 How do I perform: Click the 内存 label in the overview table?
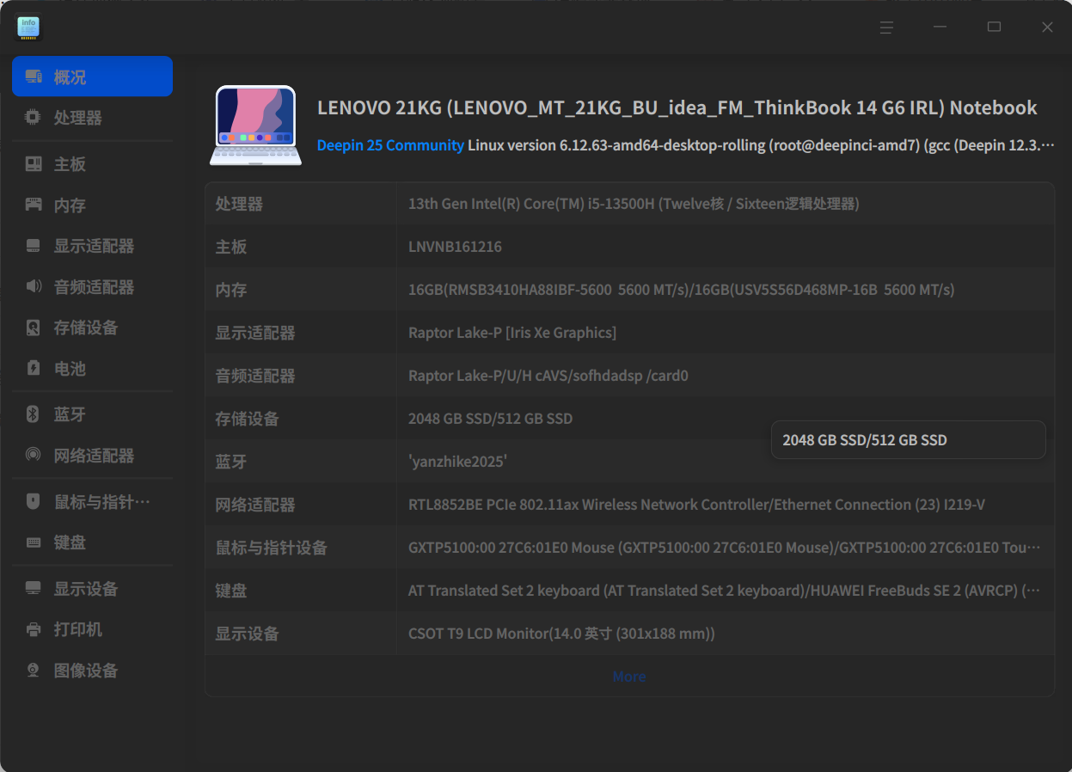[x=231, y=290]
